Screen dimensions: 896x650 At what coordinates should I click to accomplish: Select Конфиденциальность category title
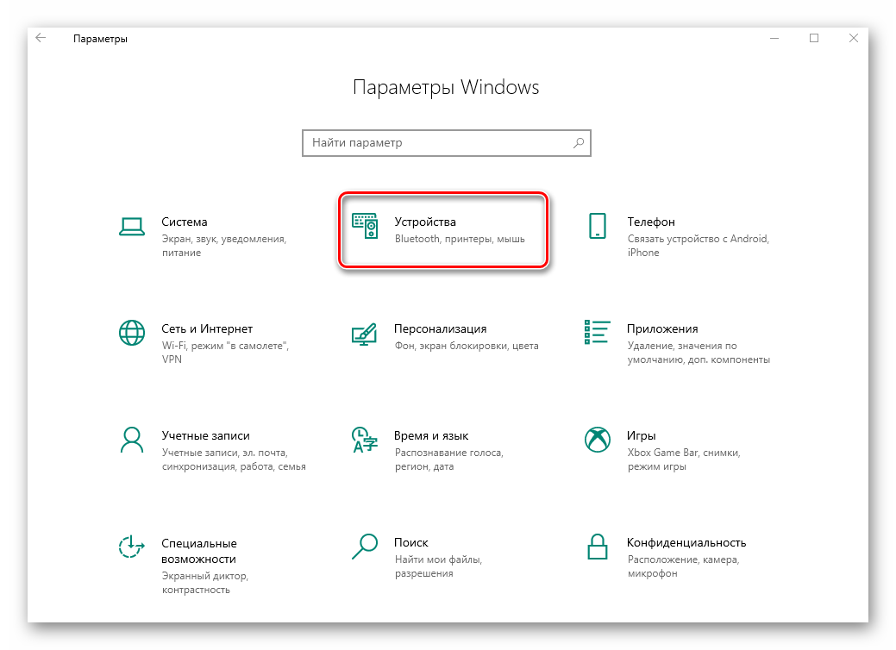click(x=686, y=542)
